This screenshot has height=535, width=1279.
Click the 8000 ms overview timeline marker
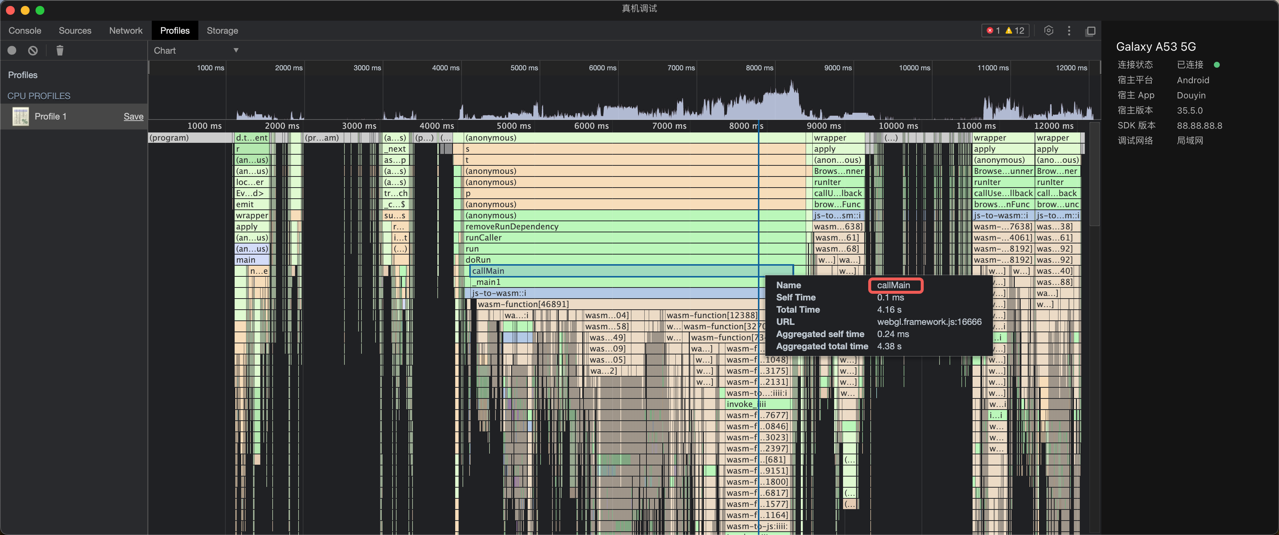point(759,67)
